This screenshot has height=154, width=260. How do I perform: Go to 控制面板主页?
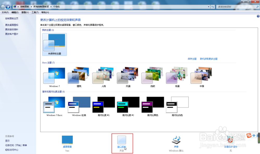pyautogui.click(x=12, y=18)
